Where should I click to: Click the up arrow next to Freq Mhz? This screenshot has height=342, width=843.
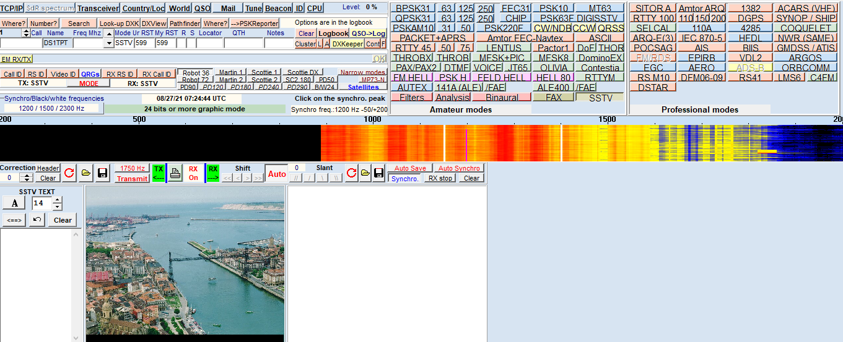[109, 33]
